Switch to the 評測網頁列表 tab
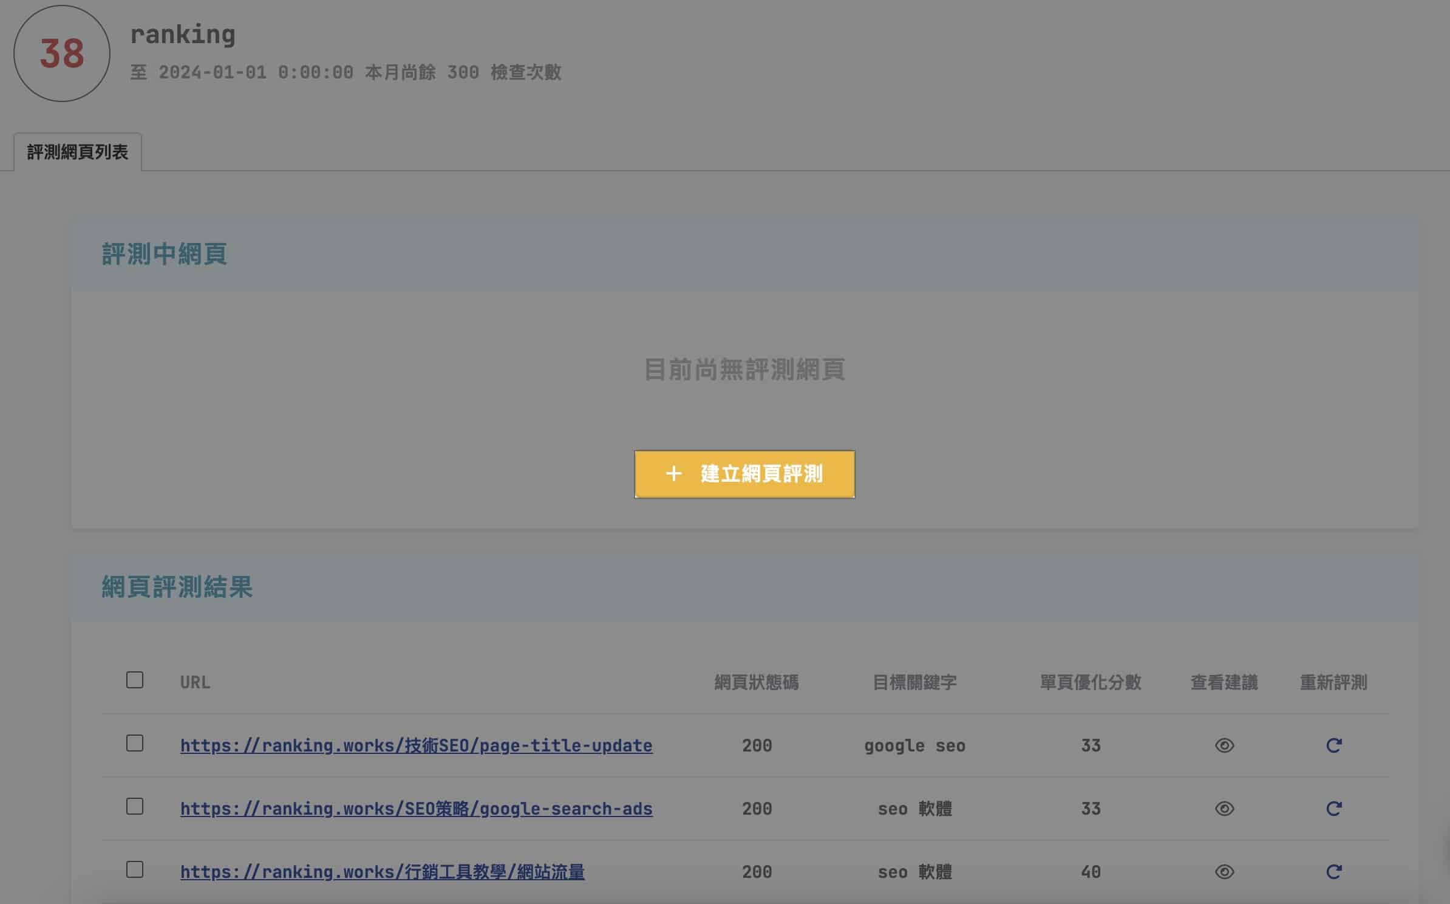 (x=78, y=152)
